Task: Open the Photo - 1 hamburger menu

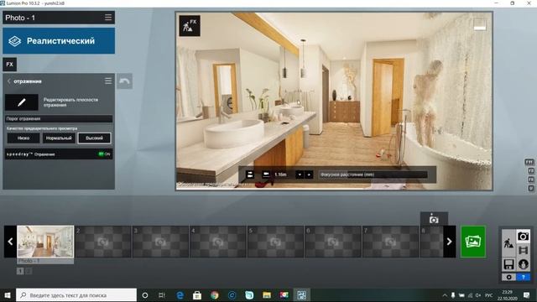Action: [108, 18]
